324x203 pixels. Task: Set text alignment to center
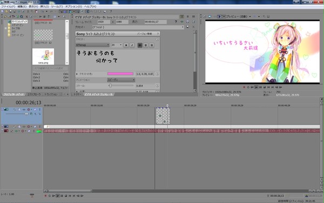coord(146,45)
